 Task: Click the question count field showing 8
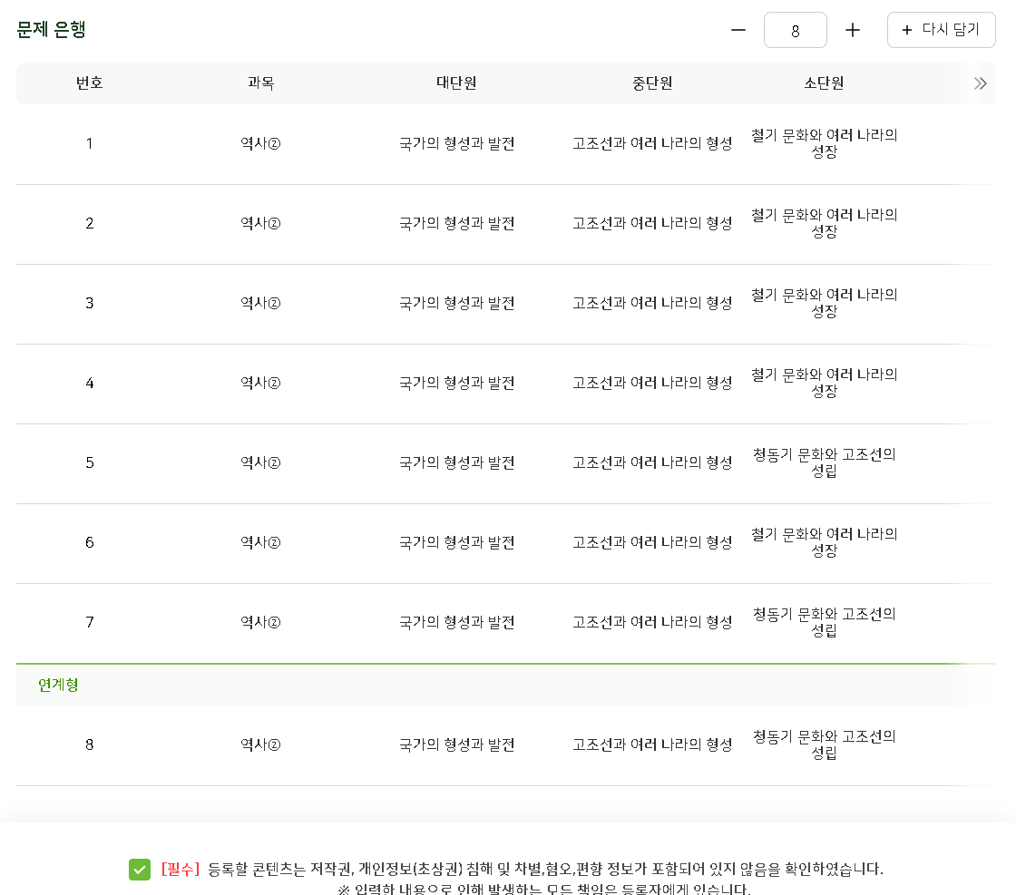[795, 30]
